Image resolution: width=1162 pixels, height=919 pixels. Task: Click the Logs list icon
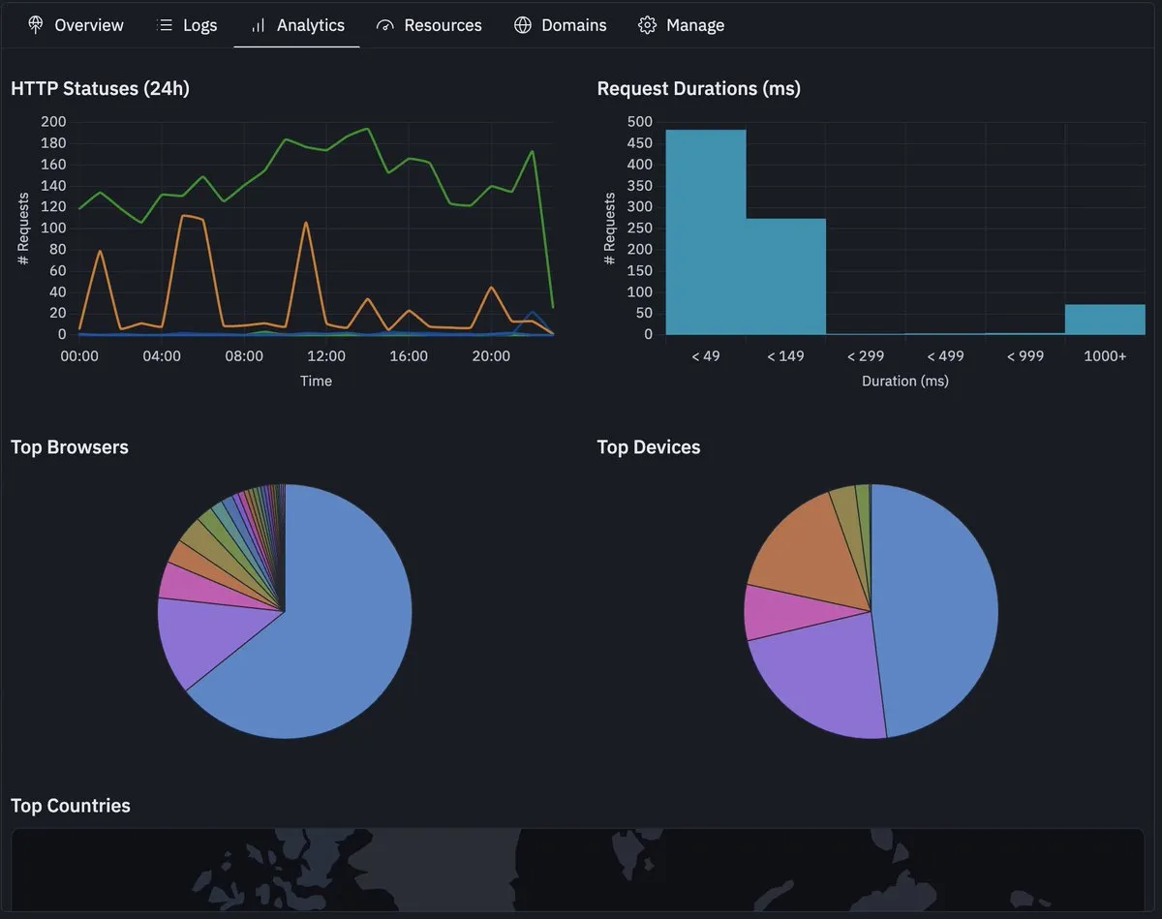coord(165,25)
